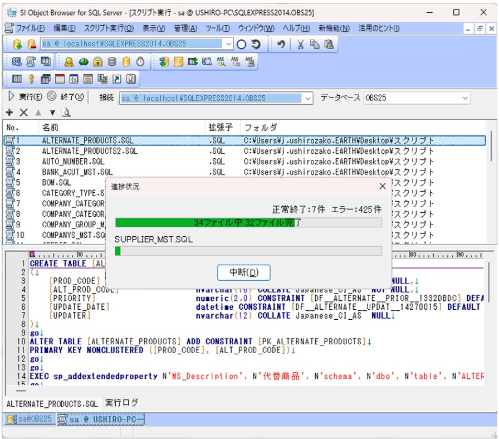
Task: Click the stopwatch icon in toolbar
Action: point(140,62)
